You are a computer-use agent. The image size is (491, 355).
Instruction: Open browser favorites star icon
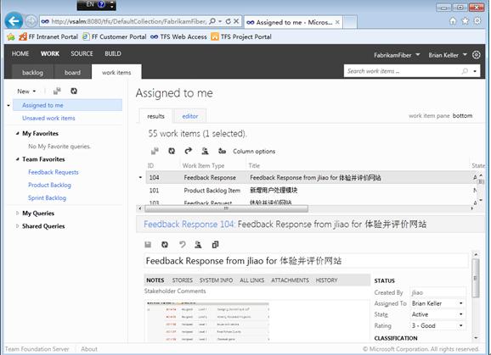(466, 21)
